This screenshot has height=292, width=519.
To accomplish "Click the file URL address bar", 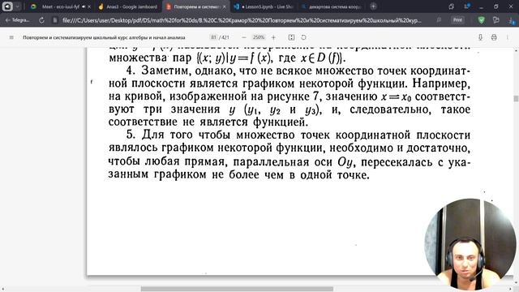I will pyautogui.click(x=242, y=20).
